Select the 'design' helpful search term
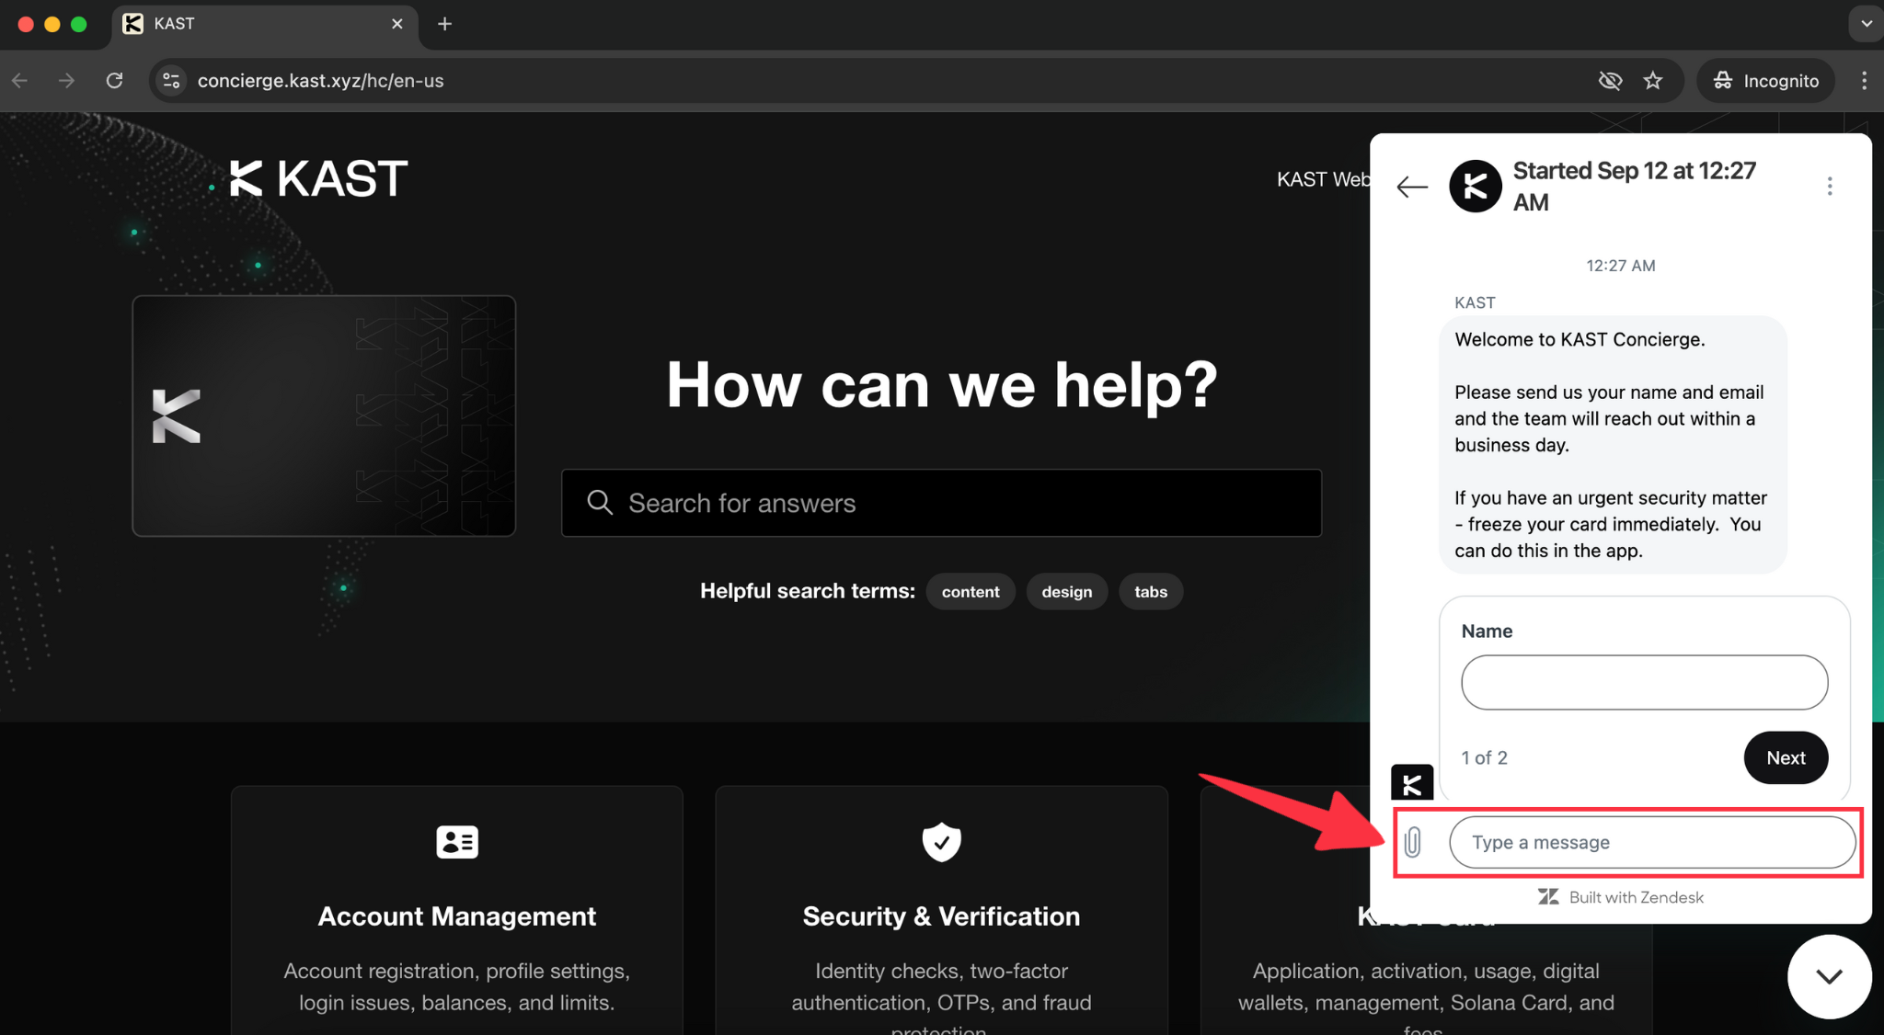 tap(1066, 592)
